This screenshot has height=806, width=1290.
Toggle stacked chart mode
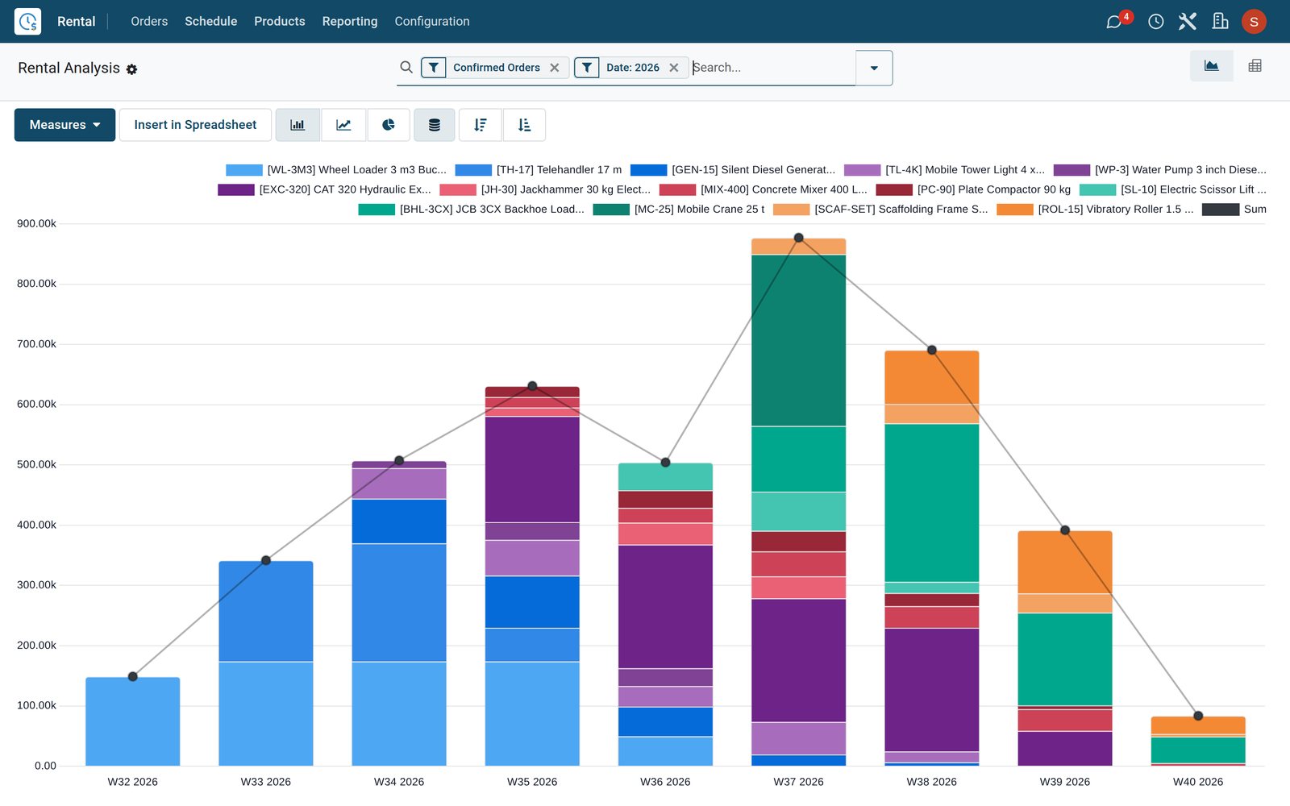click(435, 125)
